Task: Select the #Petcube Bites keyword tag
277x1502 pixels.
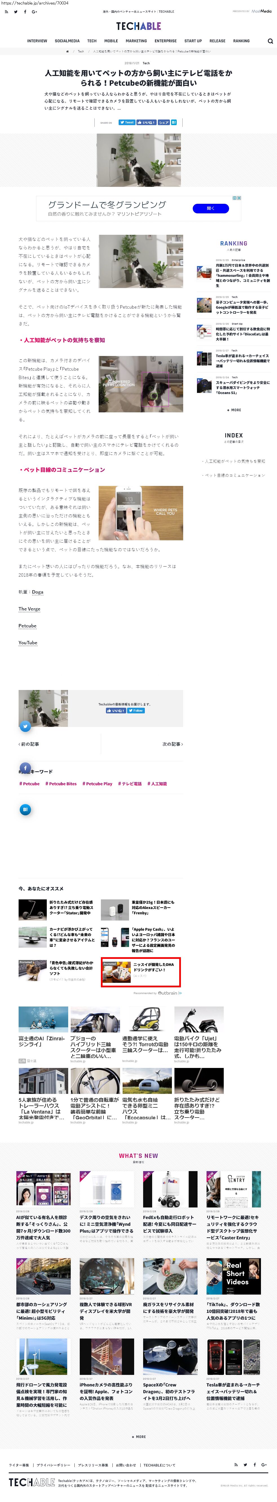Action: 61,784
